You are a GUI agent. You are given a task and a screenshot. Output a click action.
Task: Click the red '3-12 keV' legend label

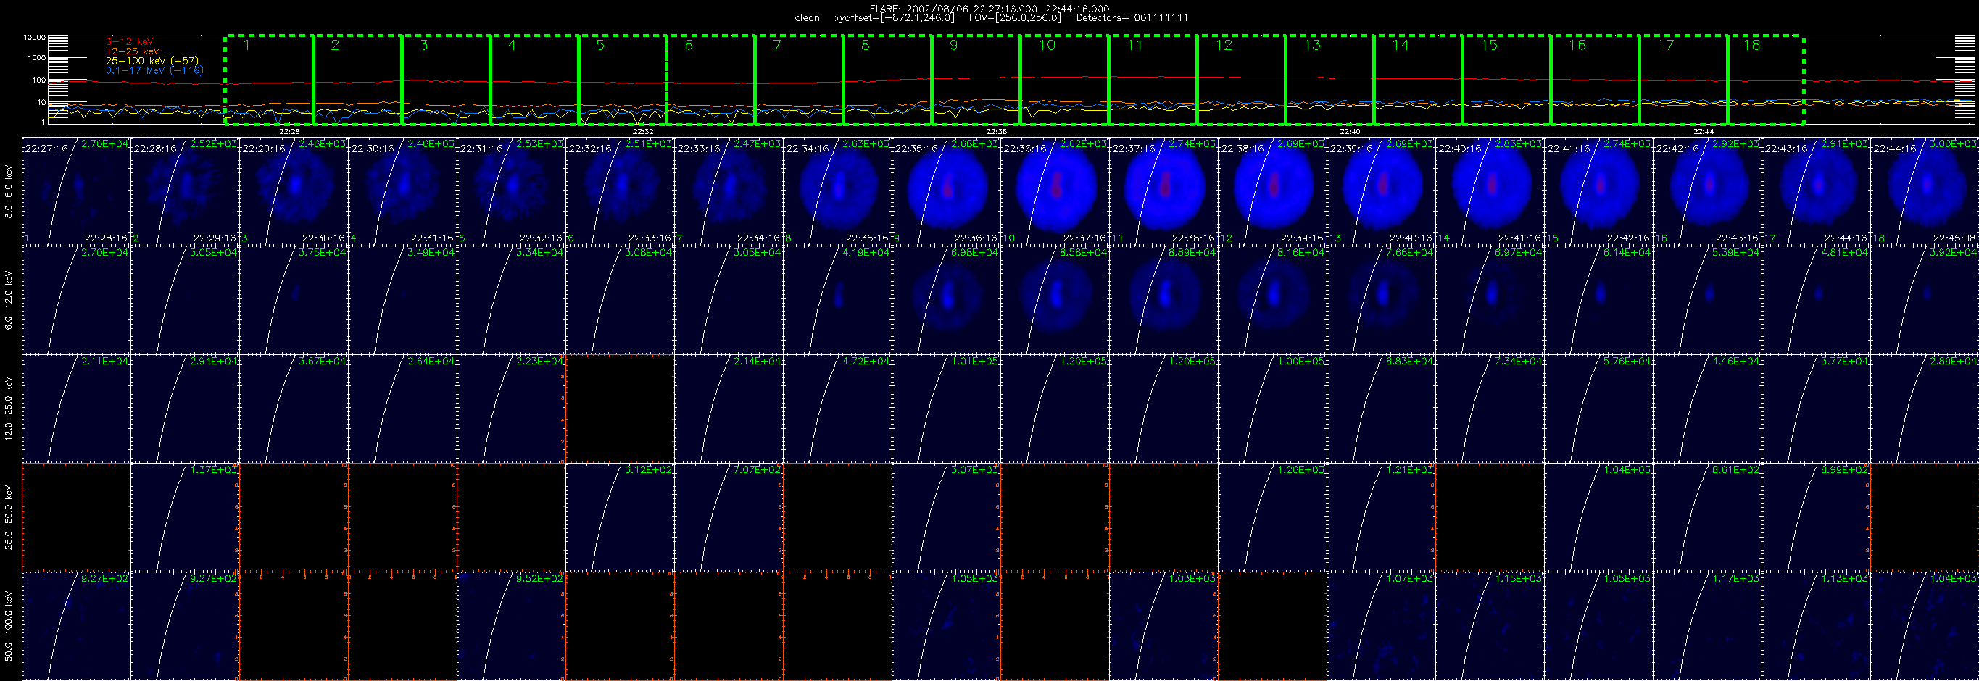129,41
